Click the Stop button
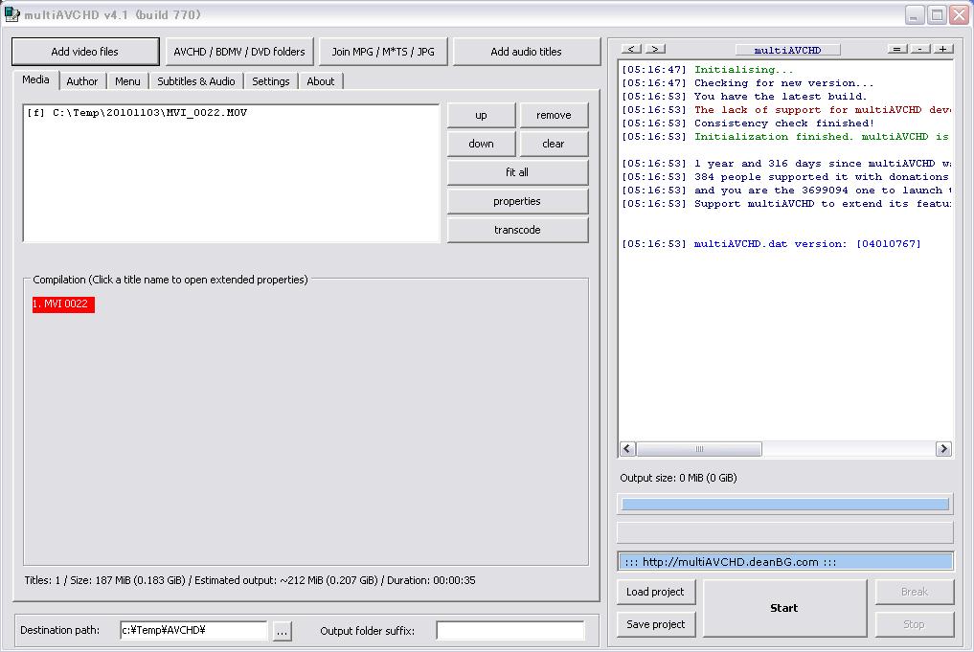 pyautogui.click(x=915, y=624)
